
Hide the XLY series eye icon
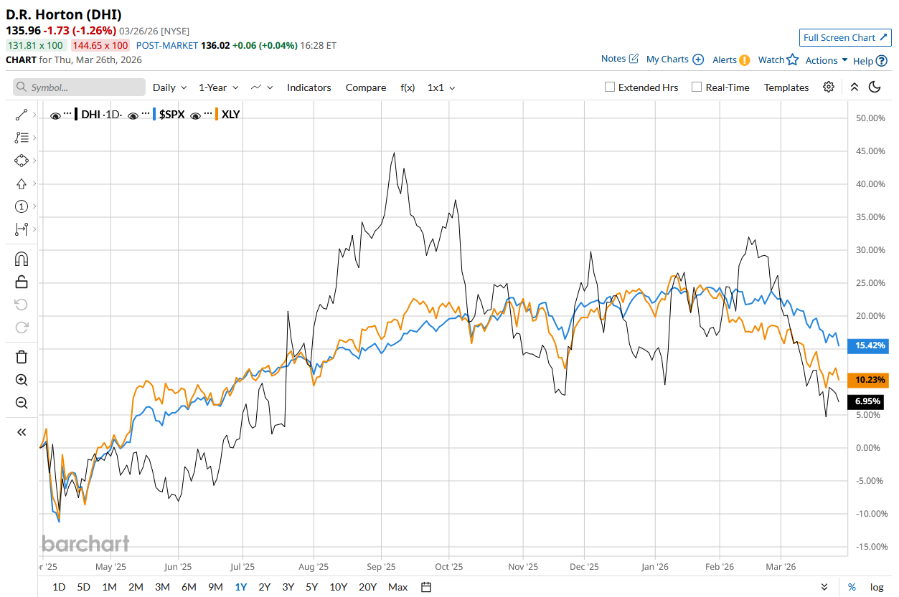[x=195, y=115]
